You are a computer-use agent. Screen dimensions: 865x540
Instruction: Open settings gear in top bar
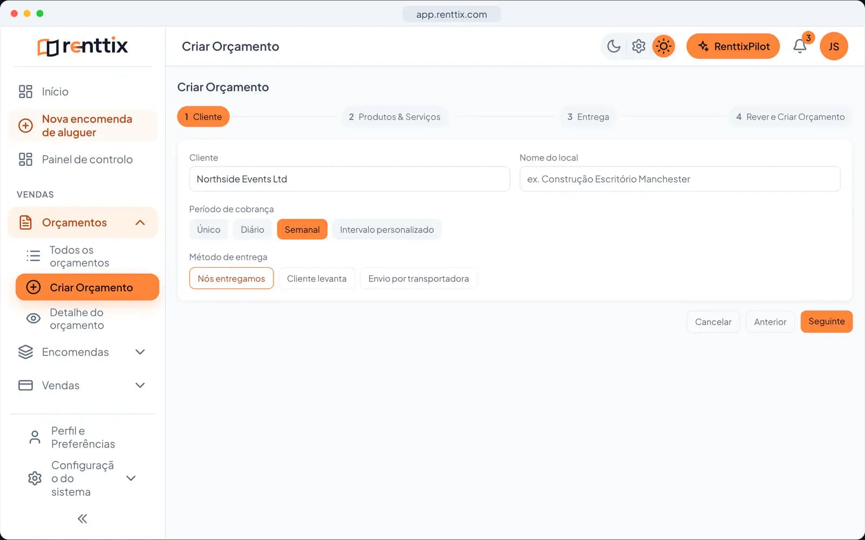click(x=638, y=46)
